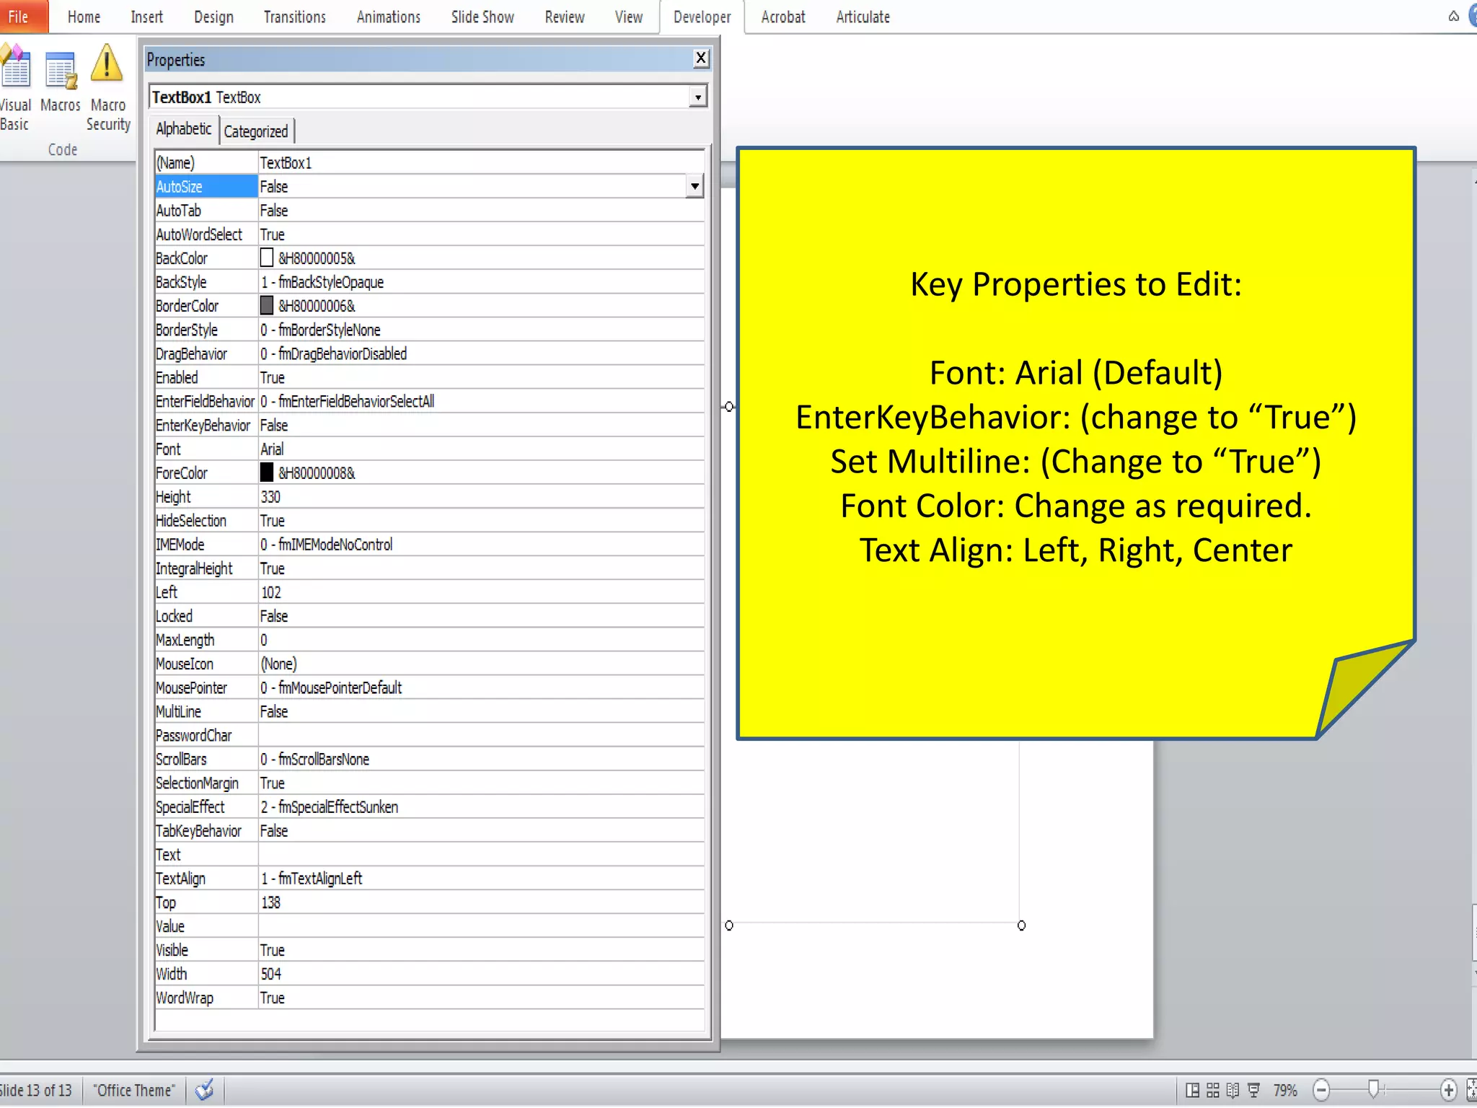Screen dimensions: 1477x1108
Task: Select the Font property row
Action: tap(430, 448)
